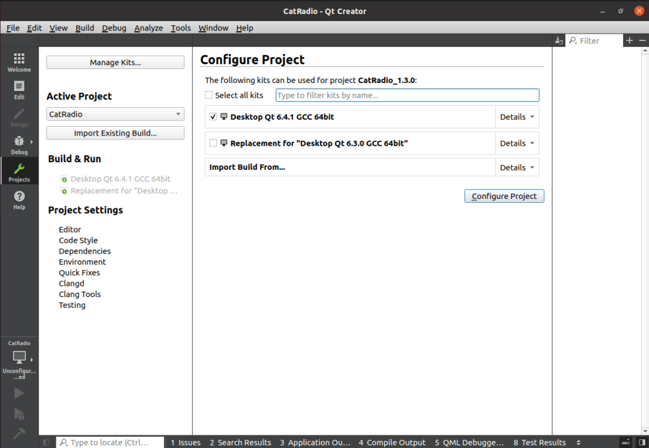Open the Clangd project settings

(x=71, y=283)
